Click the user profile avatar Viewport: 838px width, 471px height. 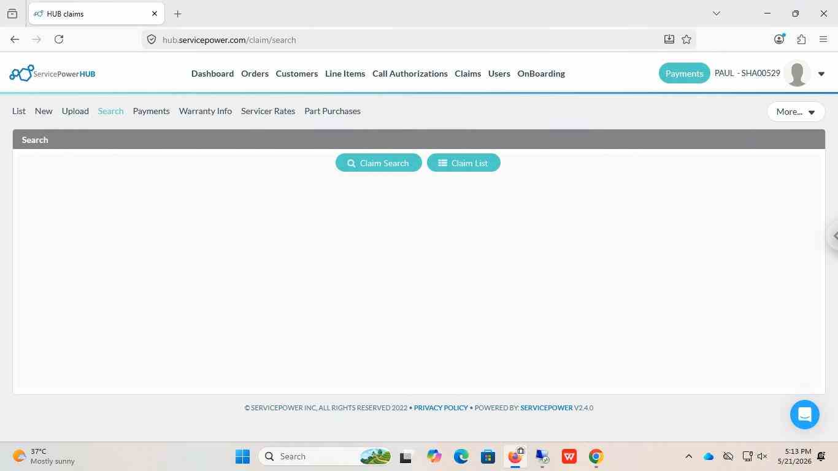pos(797,74)
